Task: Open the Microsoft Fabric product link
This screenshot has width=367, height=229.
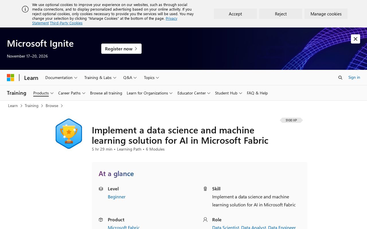Action: click(x=124, y=227)
